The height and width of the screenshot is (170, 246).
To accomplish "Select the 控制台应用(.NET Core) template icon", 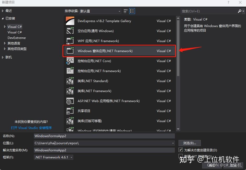I will click(x=70, y=61).
